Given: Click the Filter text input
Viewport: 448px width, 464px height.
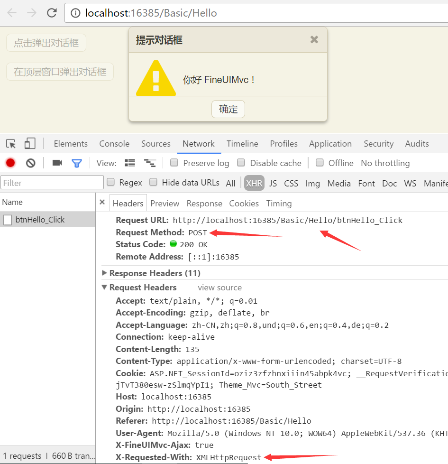Looking at the screenshot, I should [x=52, y=183].
